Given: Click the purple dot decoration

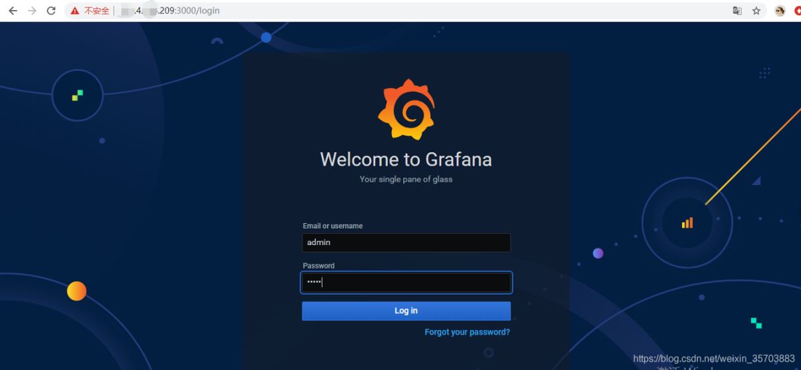Looking at the screenshot, I should [598, 253].
